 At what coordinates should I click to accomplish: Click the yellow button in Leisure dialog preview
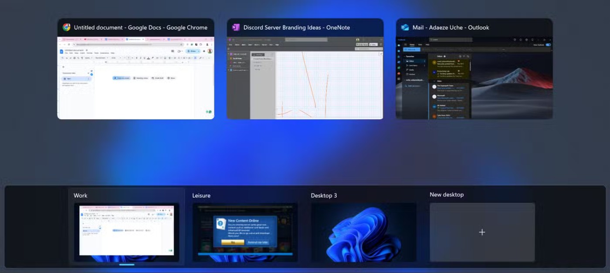(x=233, y=242)
